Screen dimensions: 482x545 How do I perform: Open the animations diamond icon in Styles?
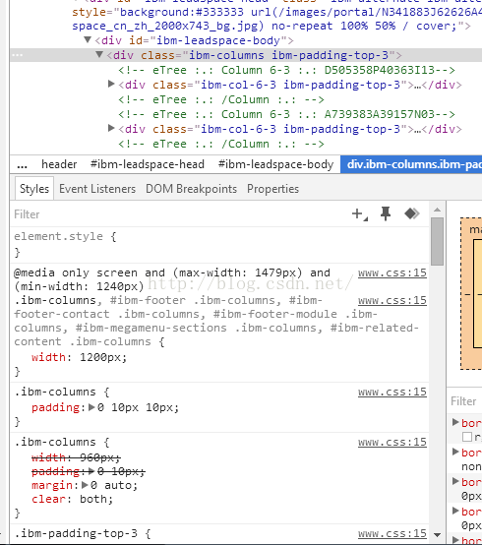tap(412, 213)
